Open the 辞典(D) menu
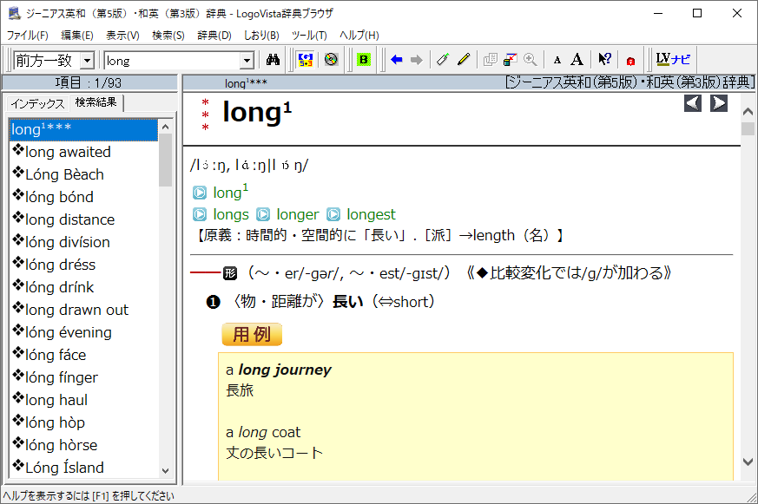This screenshot has height=504, width=758. click(214, 36)
